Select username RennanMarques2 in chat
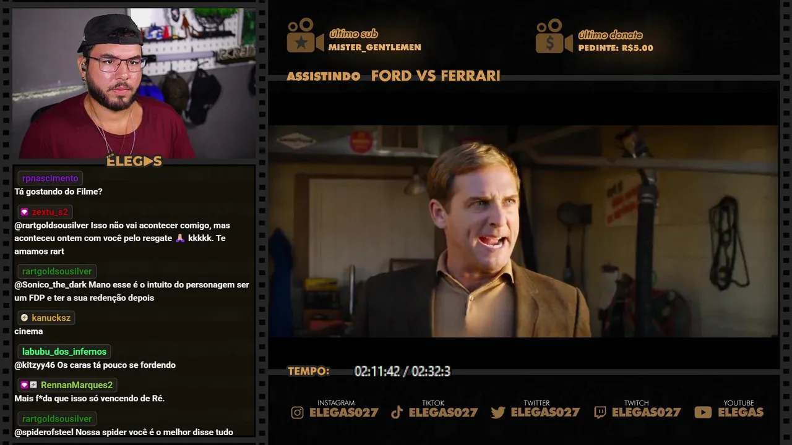Viewport: 792px width, 445px height. pos(77,385)
